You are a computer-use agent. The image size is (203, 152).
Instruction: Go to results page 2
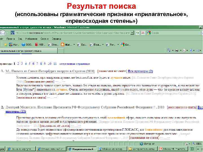click(x=18, y=64)
